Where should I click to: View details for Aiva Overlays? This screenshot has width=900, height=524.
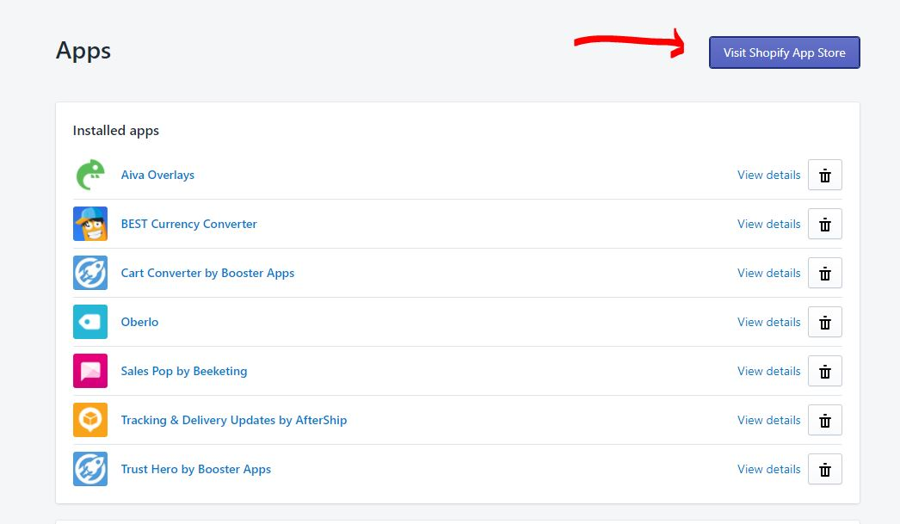point(768,175)
